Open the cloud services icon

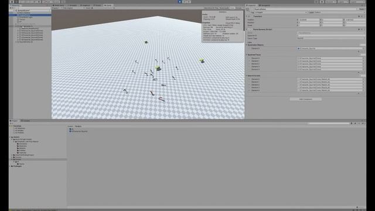pyautogui.click(x=322, y=2)
